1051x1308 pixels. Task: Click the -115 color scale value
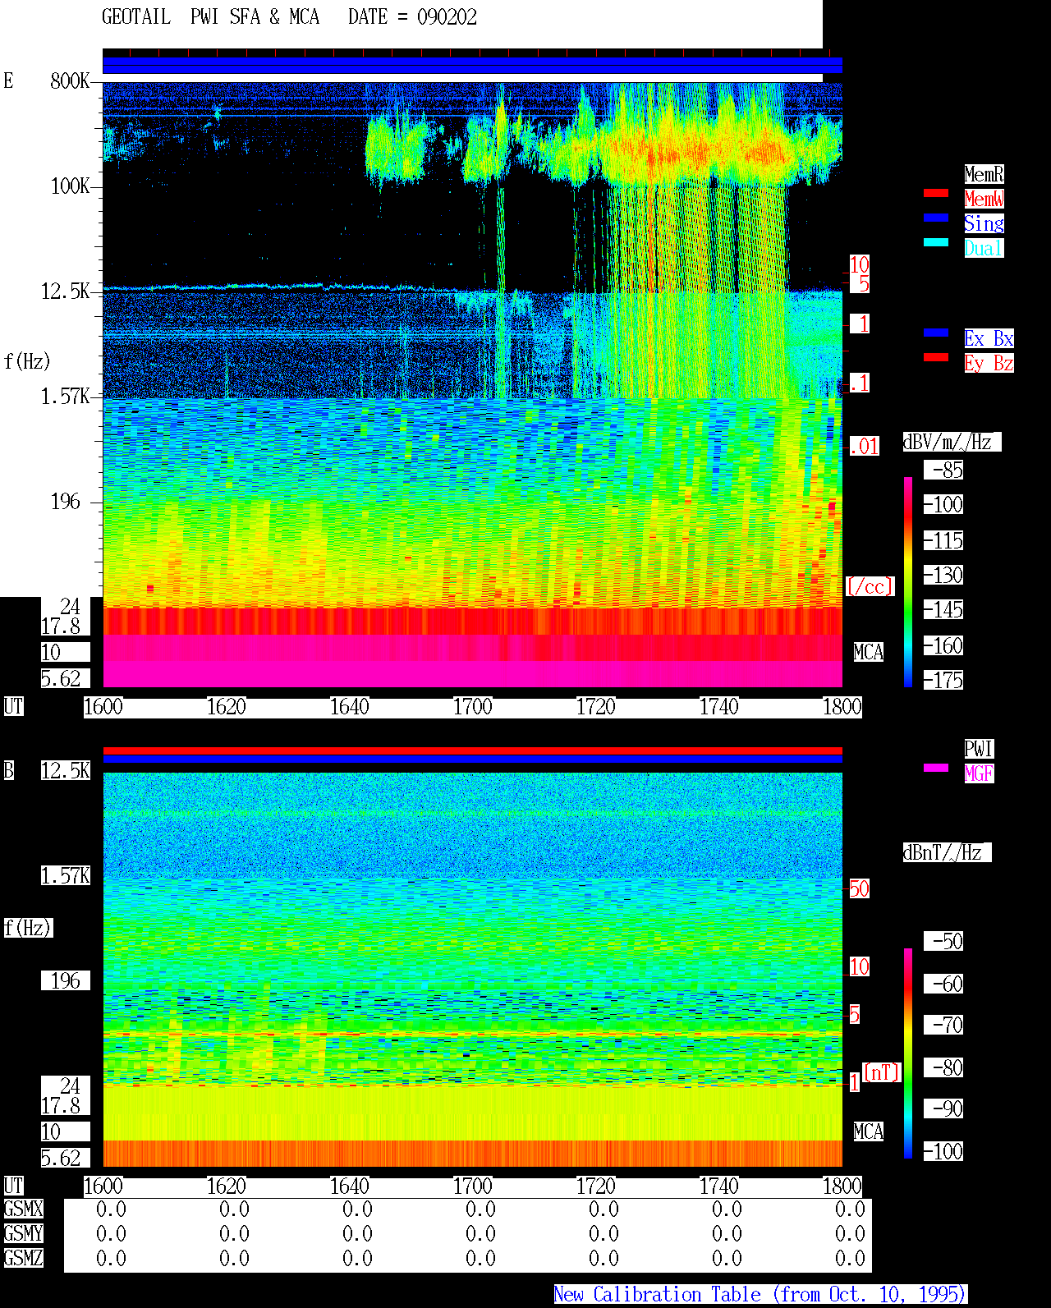pyautogui.click(x=943, y=540)
